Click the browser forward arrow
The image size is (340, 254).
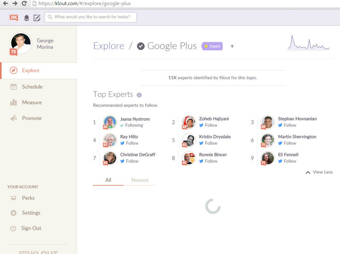(15, 3)
